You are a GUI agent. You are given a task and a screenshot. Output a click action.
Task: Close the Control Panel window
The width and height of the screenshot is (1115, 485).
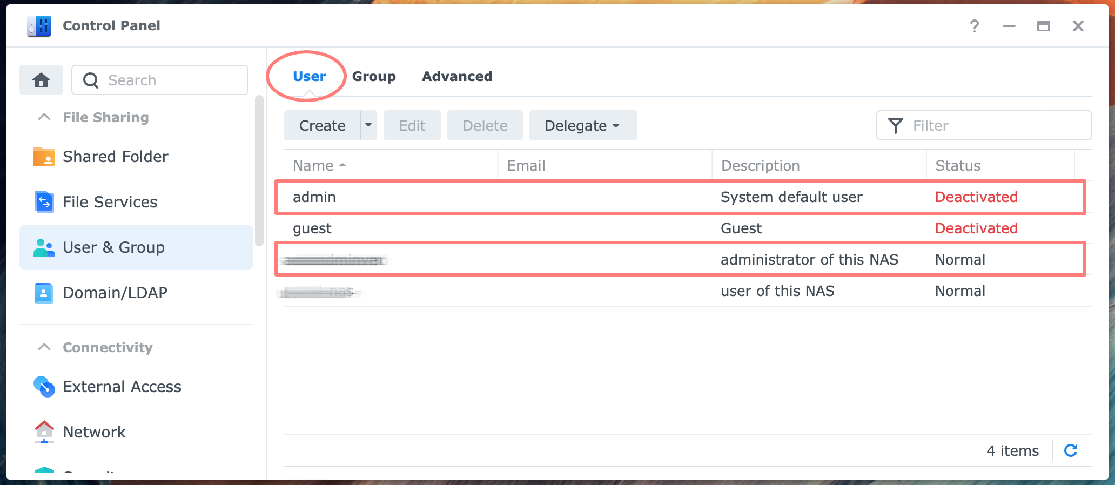pyautogui.click(x=1078, y=26)
